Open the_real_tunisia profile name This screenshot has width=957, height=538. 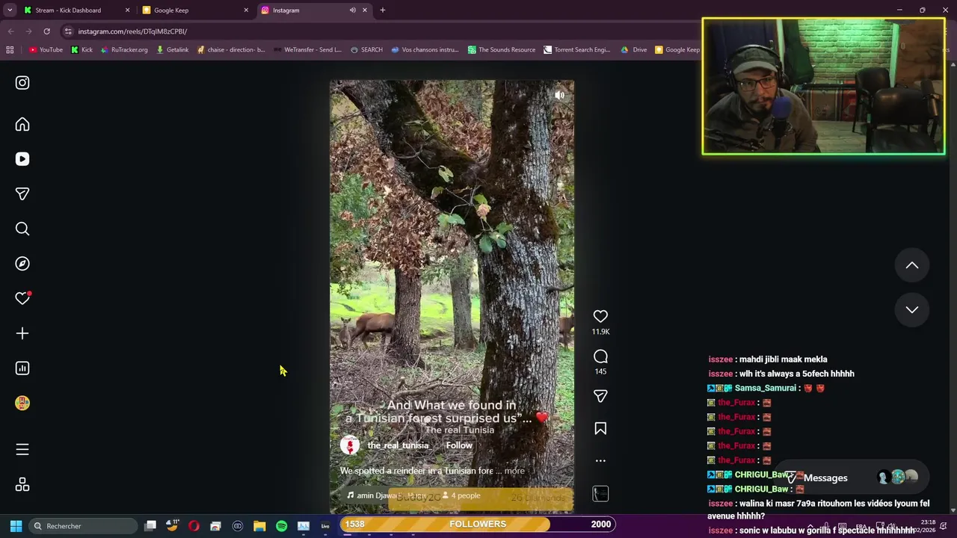[x=398, y=445]
